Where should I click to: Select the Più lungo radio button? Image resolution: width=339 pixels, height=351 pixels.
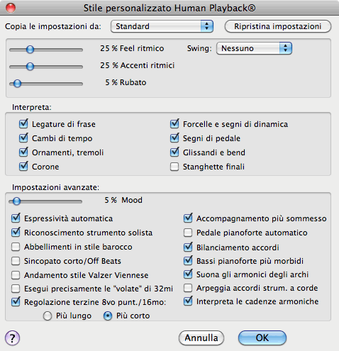[x=48, y=316]
